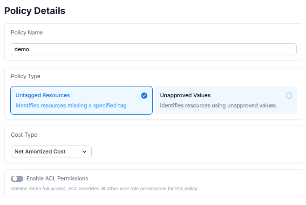The image size is (306, 205).
Task: Select the empty radio circle for Unapproved Values
Action: 289,95
